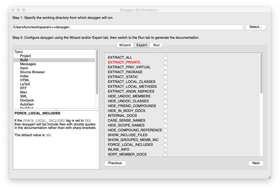Click the Select... directory button
280x190 pixels.
click(x=256, y=27)
